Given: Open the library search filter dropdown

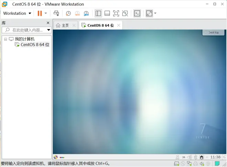Looking at the screenshot, I should tap(48, 30).
